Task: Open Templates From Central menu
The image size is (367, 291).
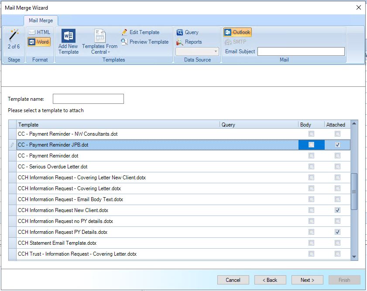Action: [x=99, y=42]
